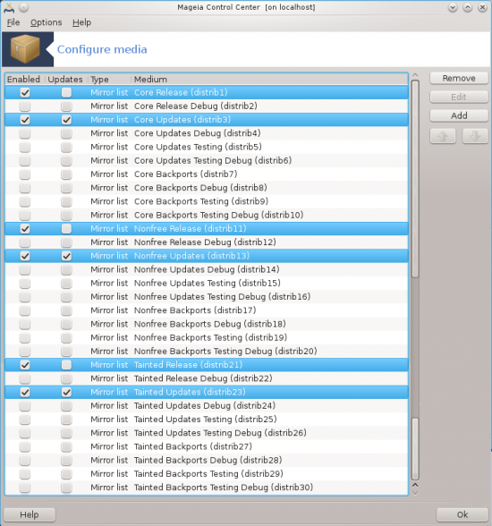492x526 pixels.
Task: Select the Nonfree Updates Testing (distrib15) row
Action: tap(207, 283)
